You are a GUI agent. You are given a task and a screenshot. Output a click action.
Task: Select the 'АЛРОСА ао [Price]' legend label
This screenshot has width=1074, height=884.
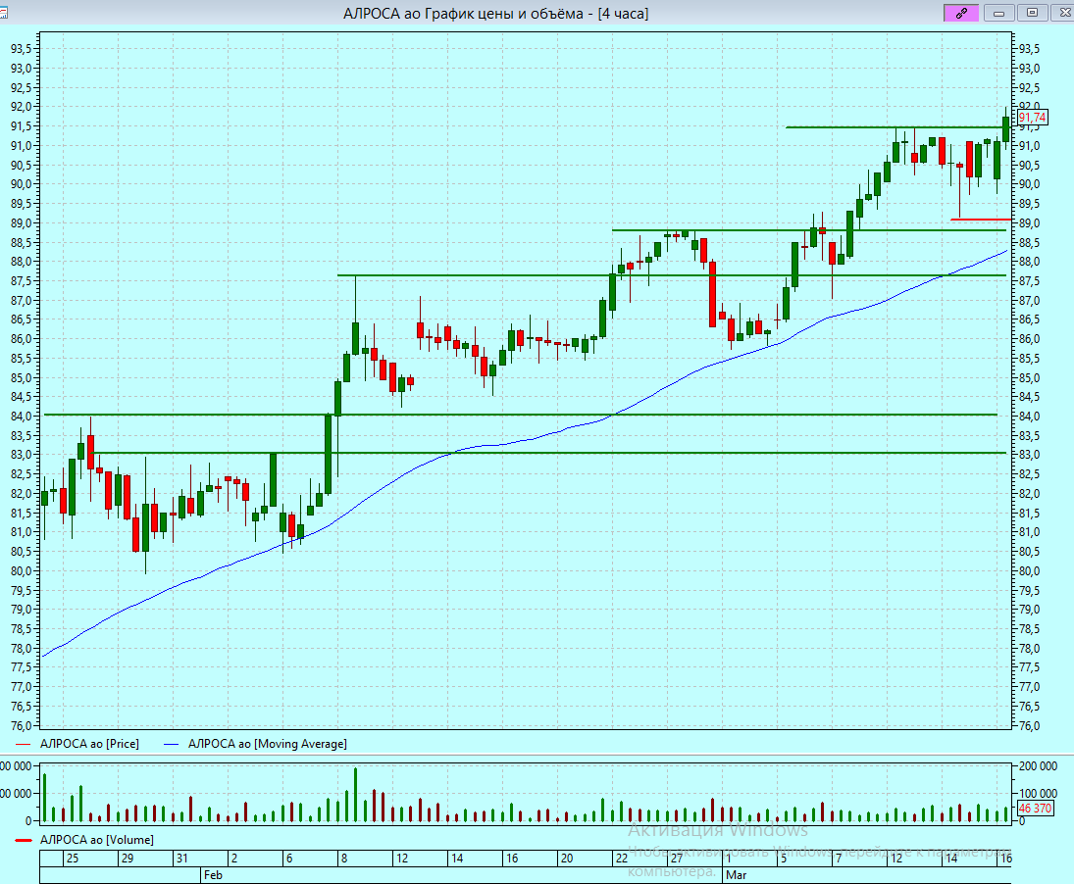click(x=89, y=744)
